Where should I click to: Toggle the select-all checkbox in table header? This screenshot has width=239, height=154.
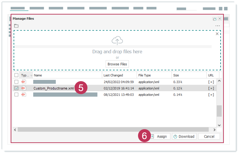(x=16, y=75)
